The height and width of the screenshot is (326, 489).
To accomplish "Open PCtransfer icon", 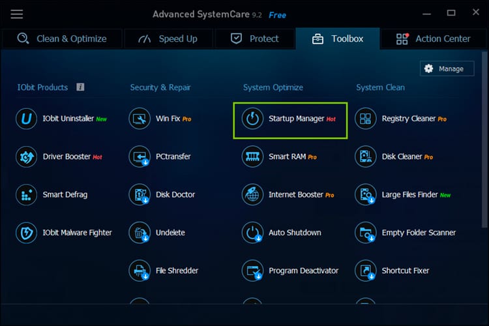I will [140, 156].
